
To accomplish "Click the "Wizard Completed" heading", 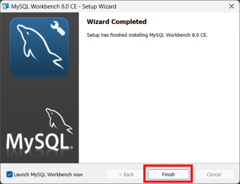I will pos(116,22).
